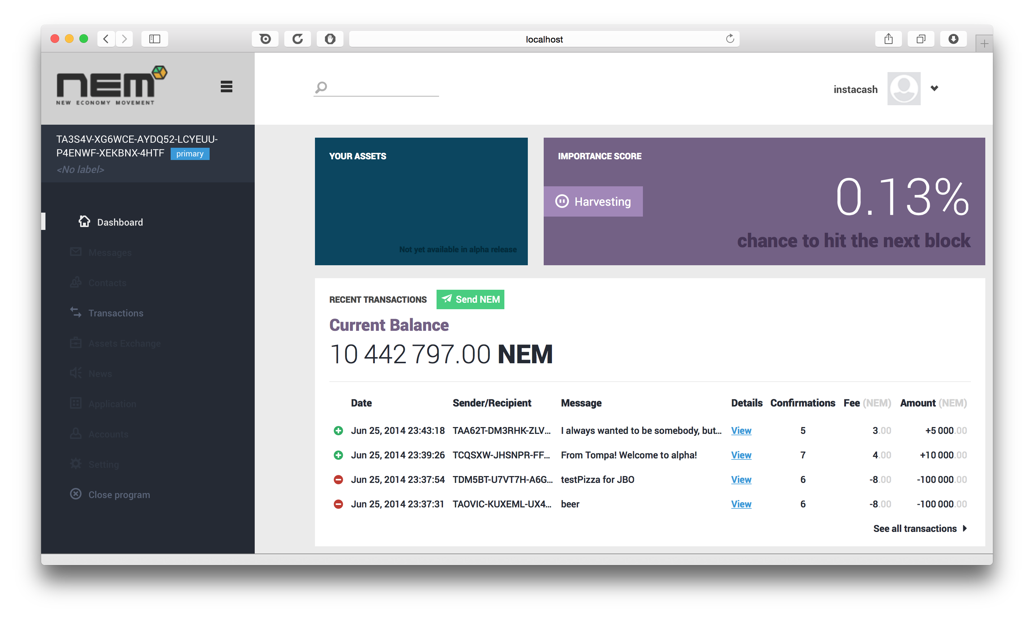The width and height of the screenshot is (1034, 622).
Task: Click the Send NEM button
Action: [x=470, y=299]
